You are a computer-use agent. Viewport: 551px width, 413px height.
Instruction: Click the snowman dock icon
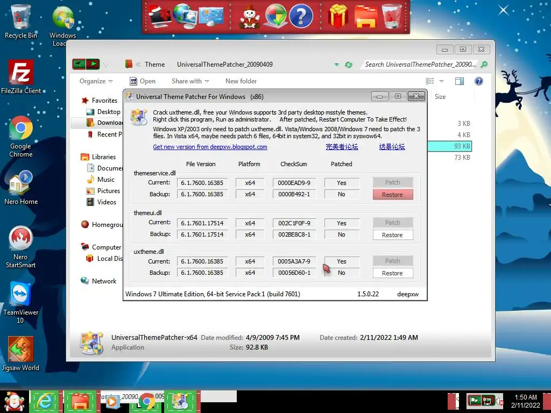pyautogui.click(x=250, y=16)
